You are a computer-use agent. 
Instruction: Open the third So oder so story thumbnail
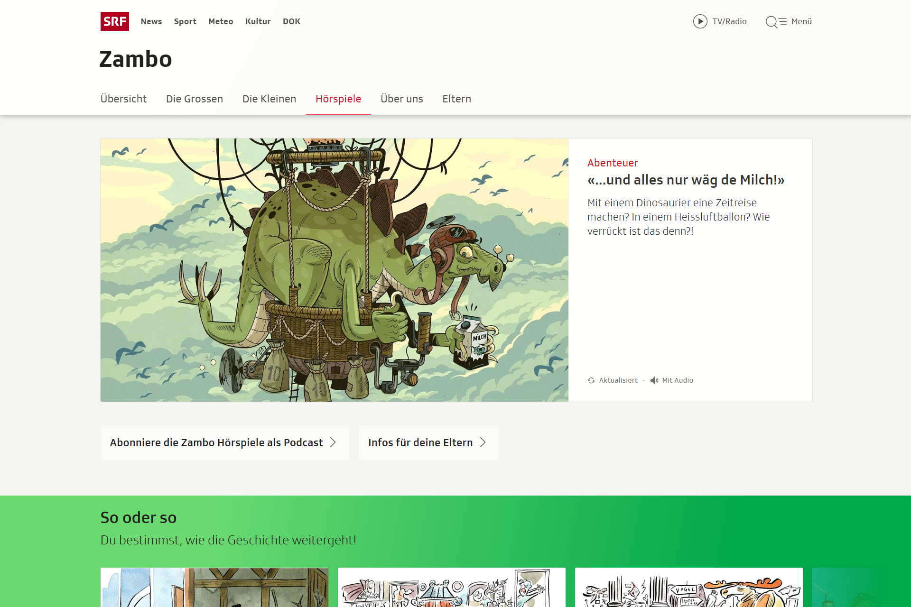coord(689,588)
